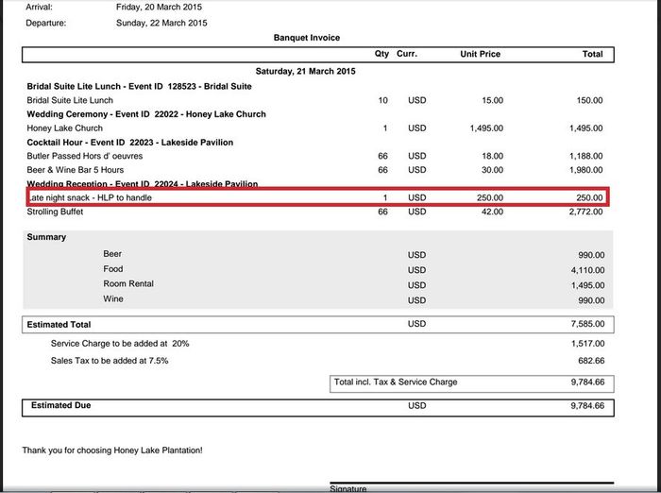Select the Total incl. Tax & Service Charge label
The width and height of the screenshot is (661, 493).
coord(396,382)
